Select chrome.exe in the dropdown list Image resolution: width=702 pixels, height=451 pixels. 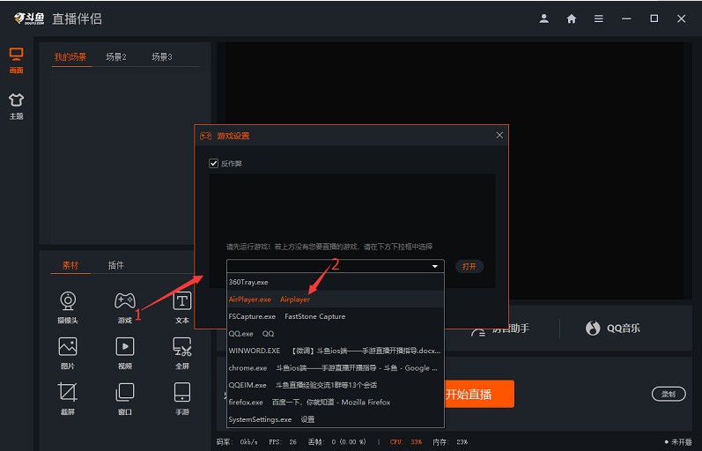click(x=249, y=368)
